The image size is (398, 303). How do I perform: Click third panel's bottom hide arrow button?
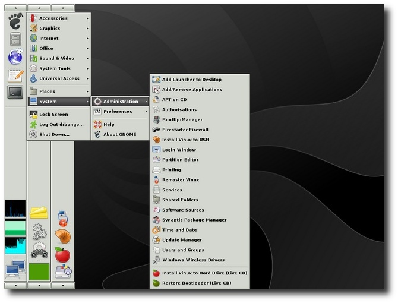pyautogui.click(x=63, y=286)
